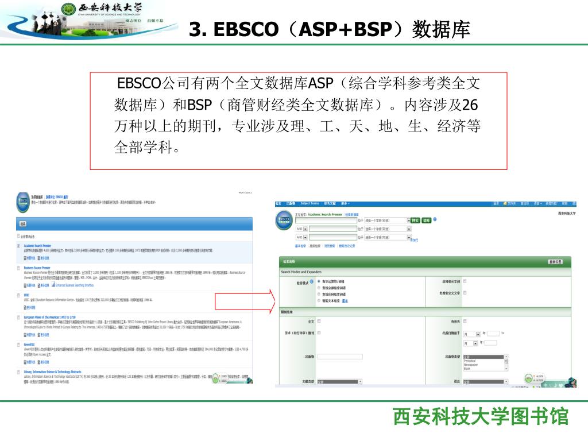Open the publications item in the blue nav bar
588x441 pixels.
point(291,204)
